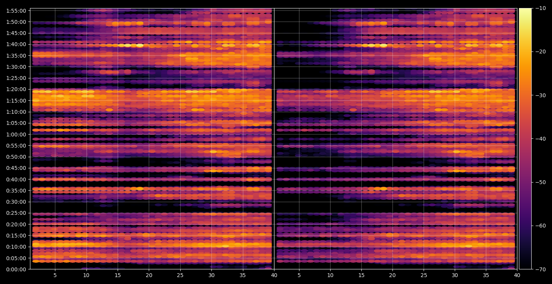
Task: Click the 0:45:00 y-axis tick label
Action: pyautogui.click(x=16, y=168)
